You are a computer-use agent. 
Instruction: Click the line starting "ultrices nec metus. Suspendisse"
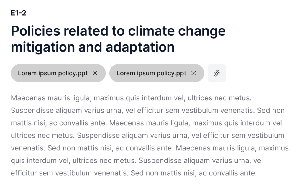[x=147, y=136]
